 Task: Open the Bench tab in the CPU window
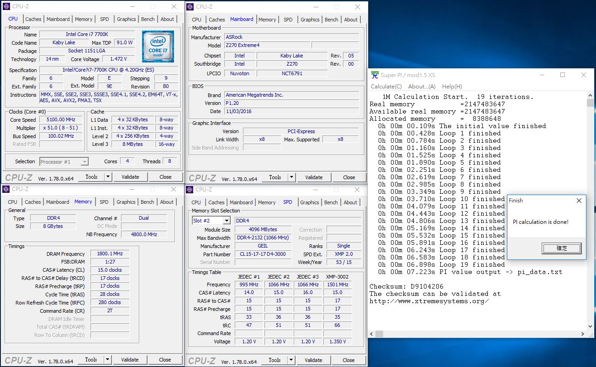point(148,19)
